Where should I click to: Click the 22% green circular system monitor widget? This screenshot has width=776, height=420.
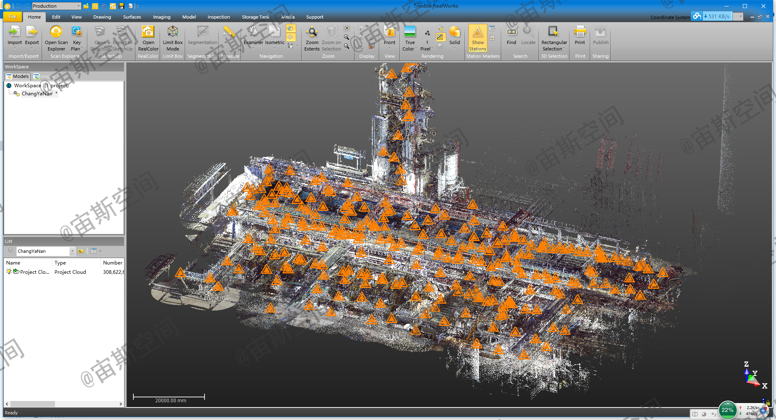tap(727, 410)
